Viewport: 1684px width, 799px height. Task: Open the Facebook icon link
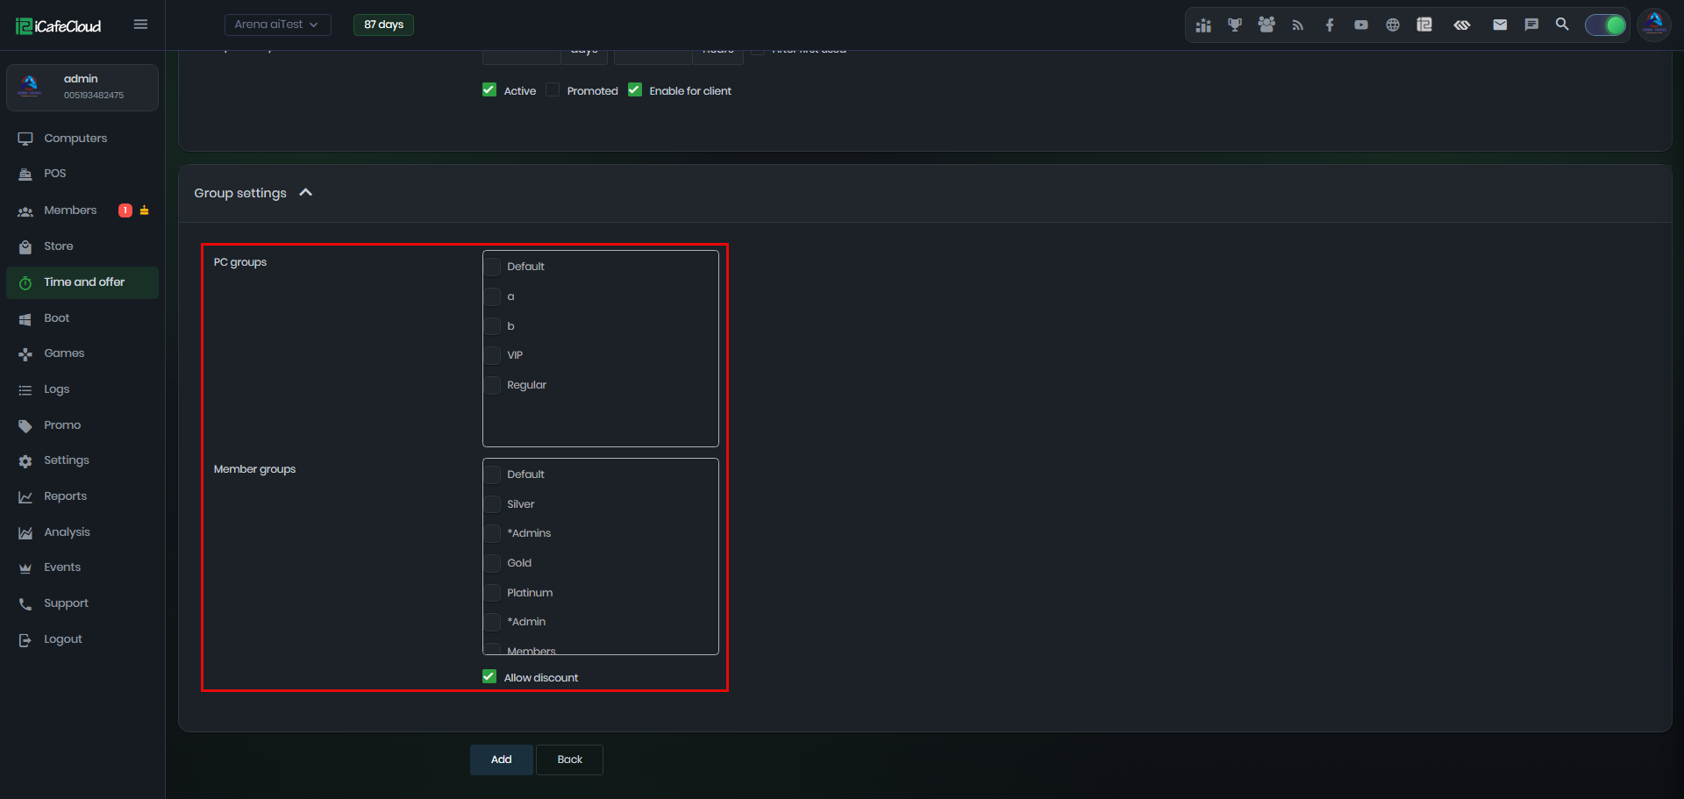(1330, 25)
